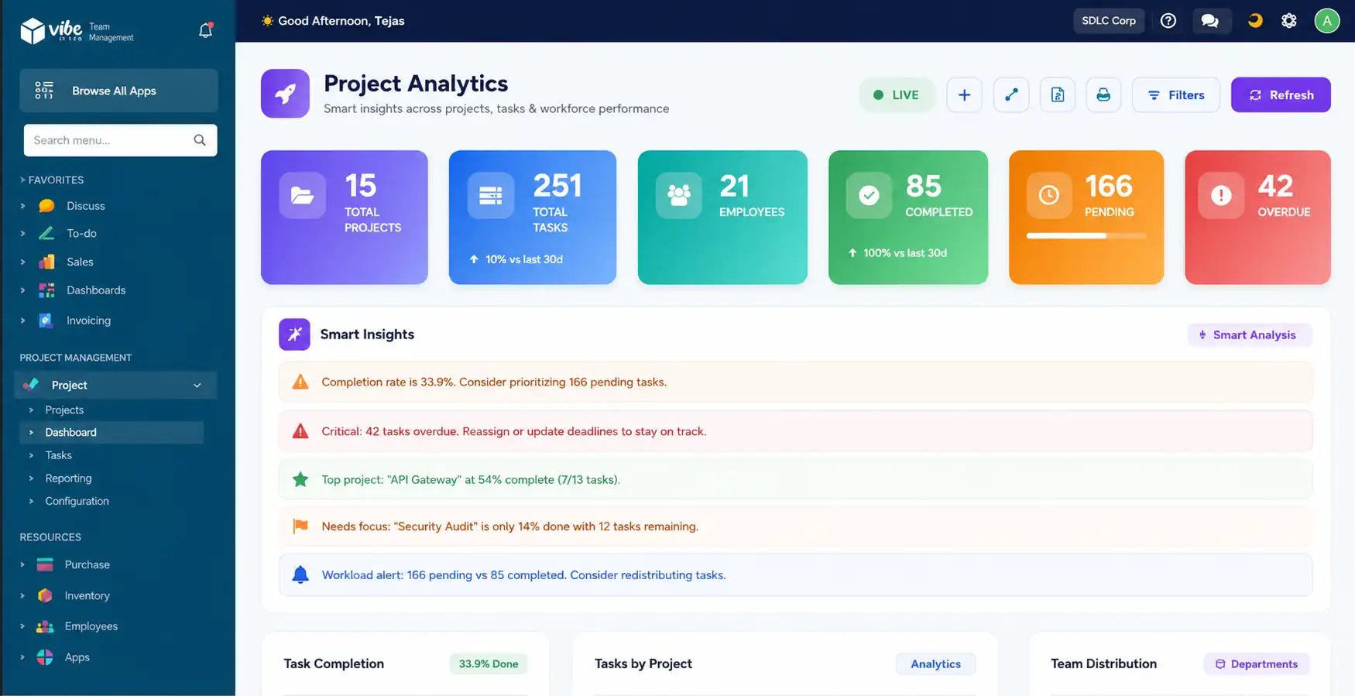Open the user avatar A menu

point(1327,21)
